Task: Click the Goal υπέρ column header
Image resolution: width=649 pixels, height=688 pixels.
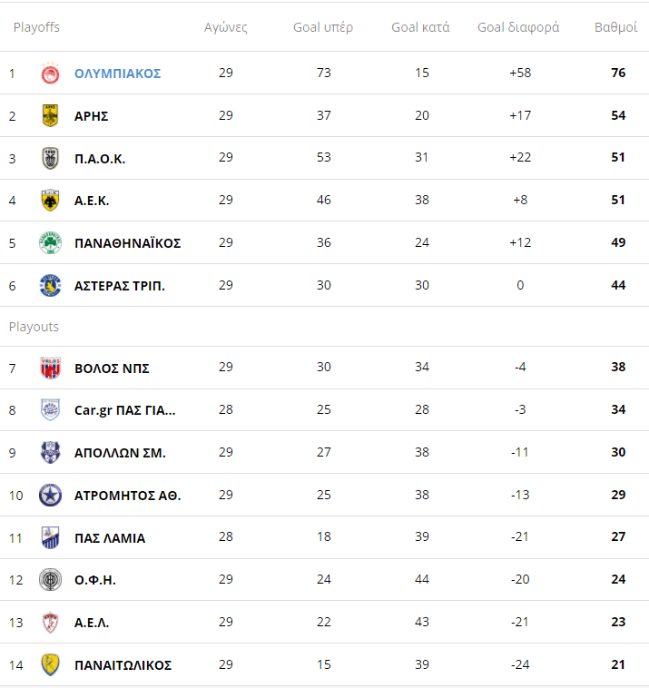Action: point(323,27)
